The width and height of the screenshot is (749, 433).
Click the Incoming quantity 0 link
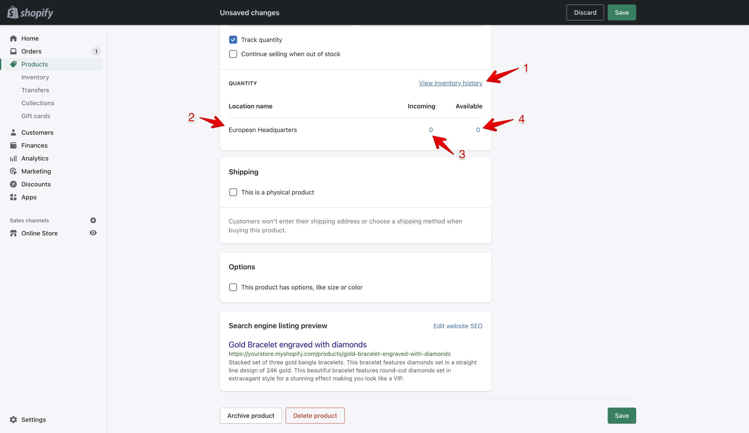coord(431,130)
